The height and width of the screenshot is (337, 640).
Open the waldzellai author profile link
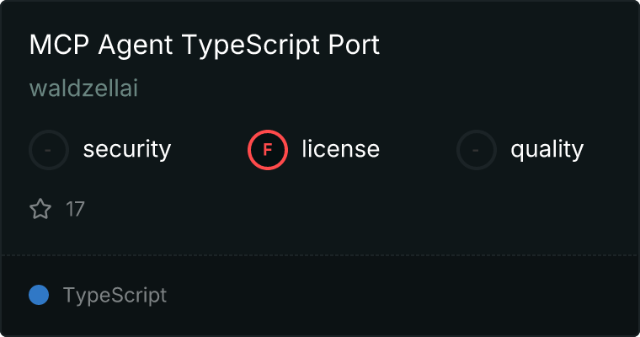coord(83,88)
